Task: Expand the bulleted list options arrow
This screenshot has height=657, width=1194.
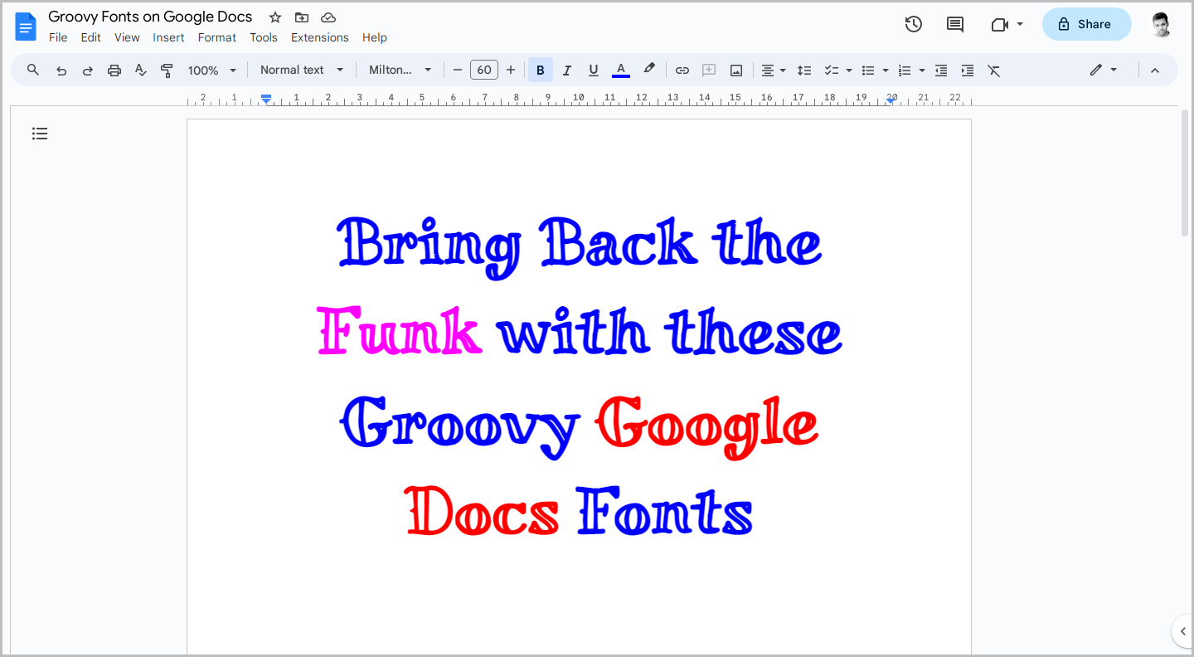Action: tap(885, 70)
